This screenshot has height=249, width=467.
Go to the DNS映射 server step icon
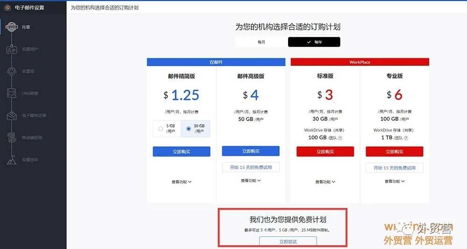coord(12,93)
